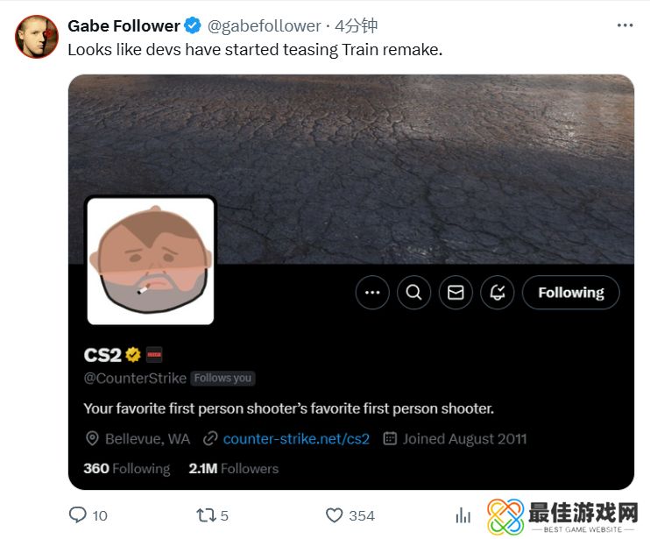View the 2.1M Followers list
650x539 pixels.
click(233, 469)
